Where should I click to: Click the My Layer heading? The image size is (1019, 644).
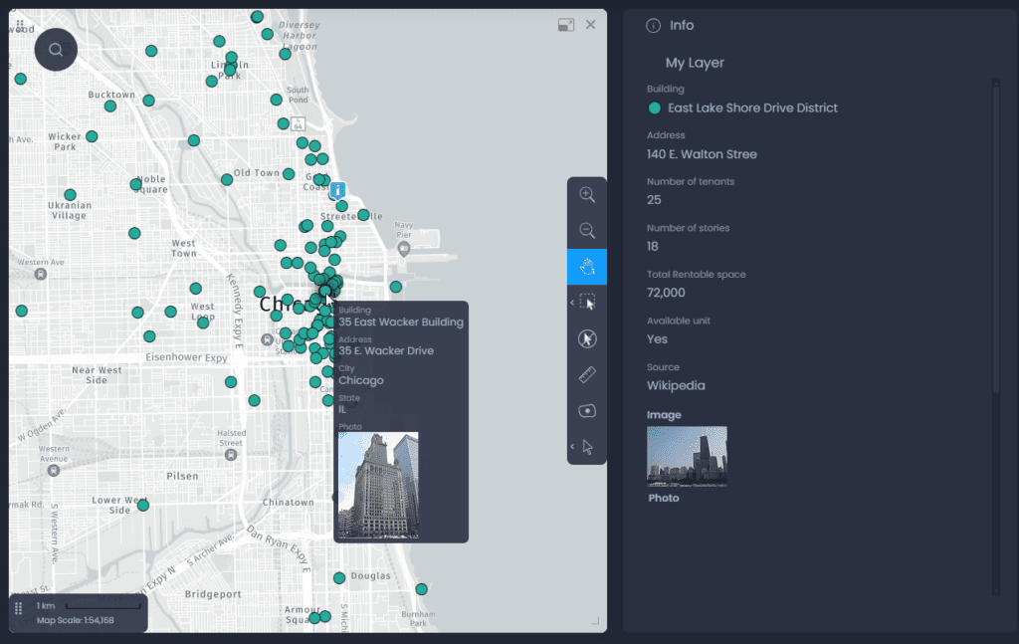(694, 63)
